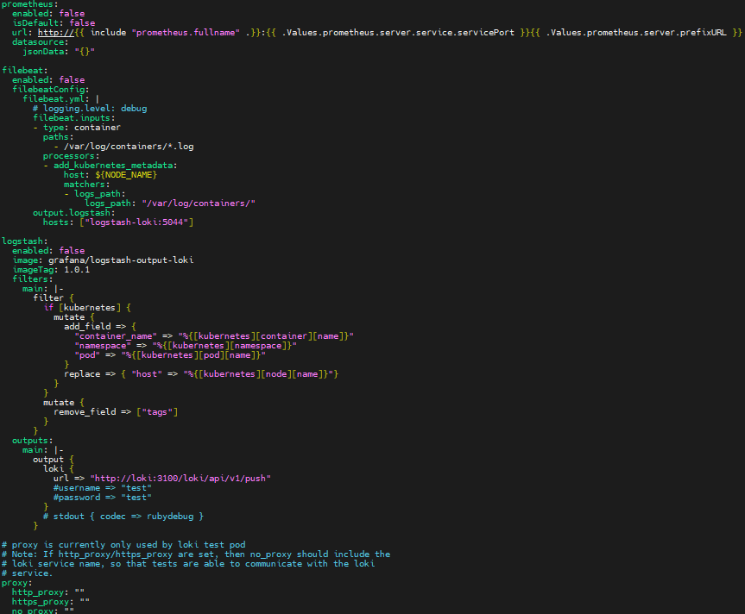Click image value "grafana/logstash-output-loki"

pyautogui.click(x=121, y=260)
